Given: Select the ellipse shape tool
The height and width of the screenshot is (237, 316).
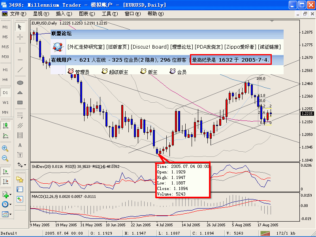Looking at the screenshot, I should [20, 83].
